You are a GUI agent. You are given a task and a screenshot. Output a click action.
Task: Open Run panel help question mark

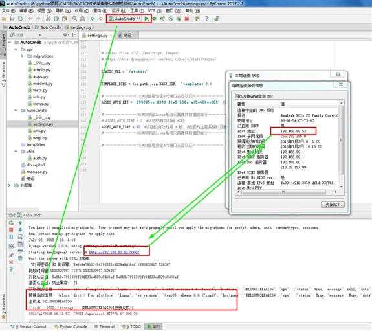(x=11, y=269)
